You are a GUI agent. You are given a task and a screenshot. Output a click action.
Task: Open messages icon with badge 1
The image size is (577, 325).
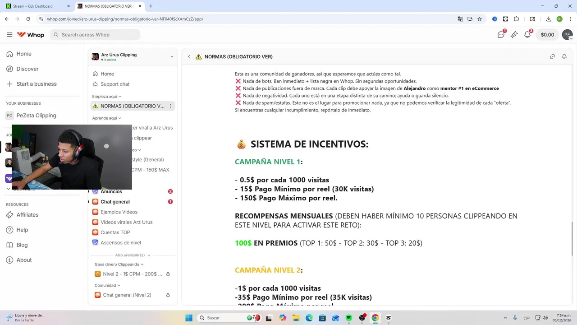click(501, 35)
